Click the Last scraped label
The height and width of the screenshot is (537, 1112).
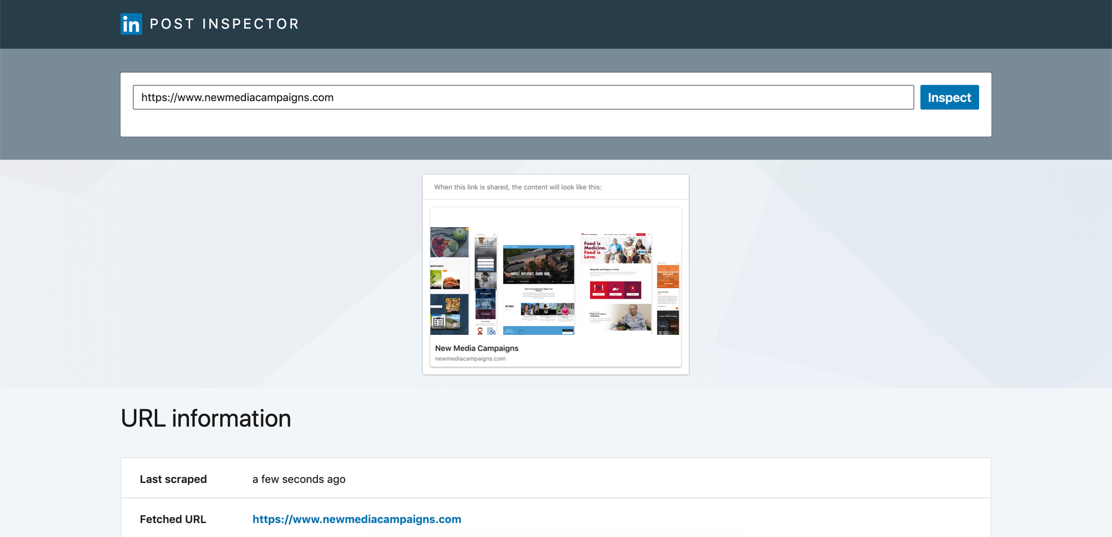[x=173, y=479]
